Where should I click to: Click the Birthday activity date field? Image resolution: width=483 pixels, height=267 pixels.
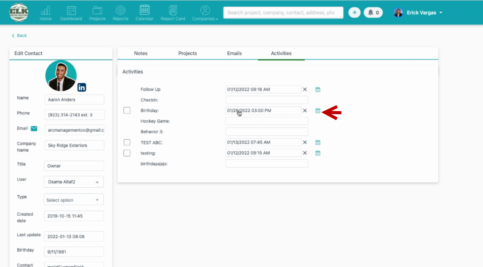(263, 110)
